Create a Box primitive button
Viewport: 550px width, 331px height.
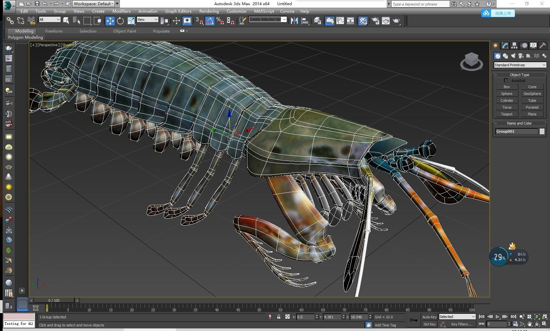507,87
